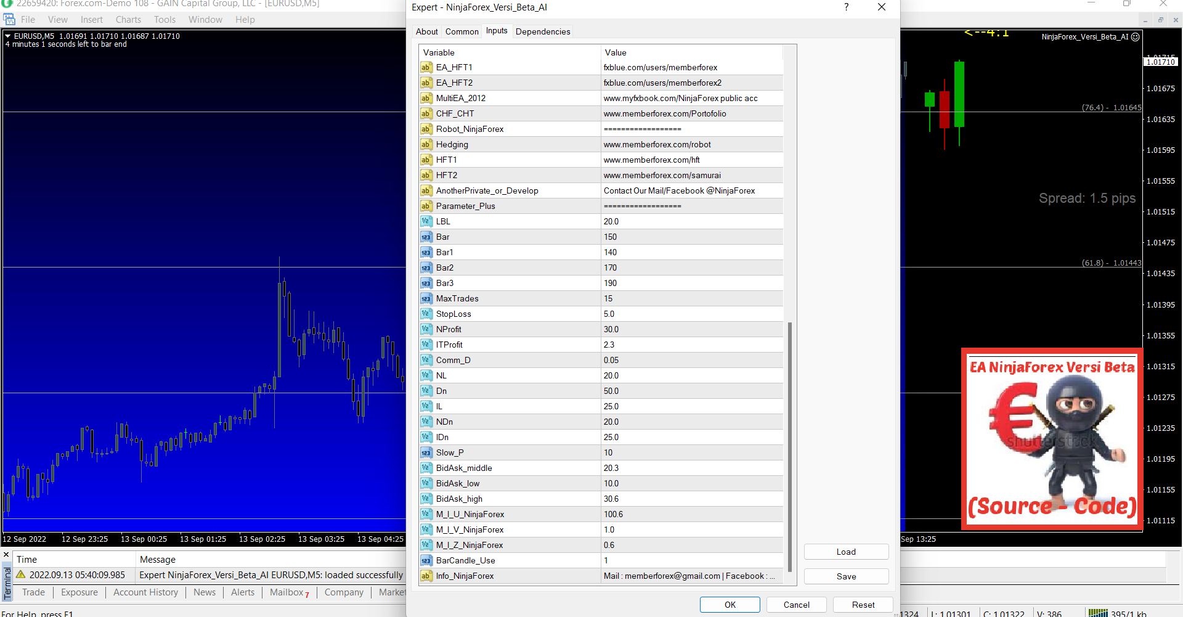Open the Dependencies tab
This screenshot has height=617, width=1183.
pyautogui.click(x=542, y=31)
